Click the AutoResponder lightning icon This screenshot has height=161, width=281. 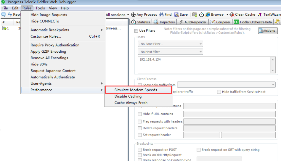tap(181, 22)
